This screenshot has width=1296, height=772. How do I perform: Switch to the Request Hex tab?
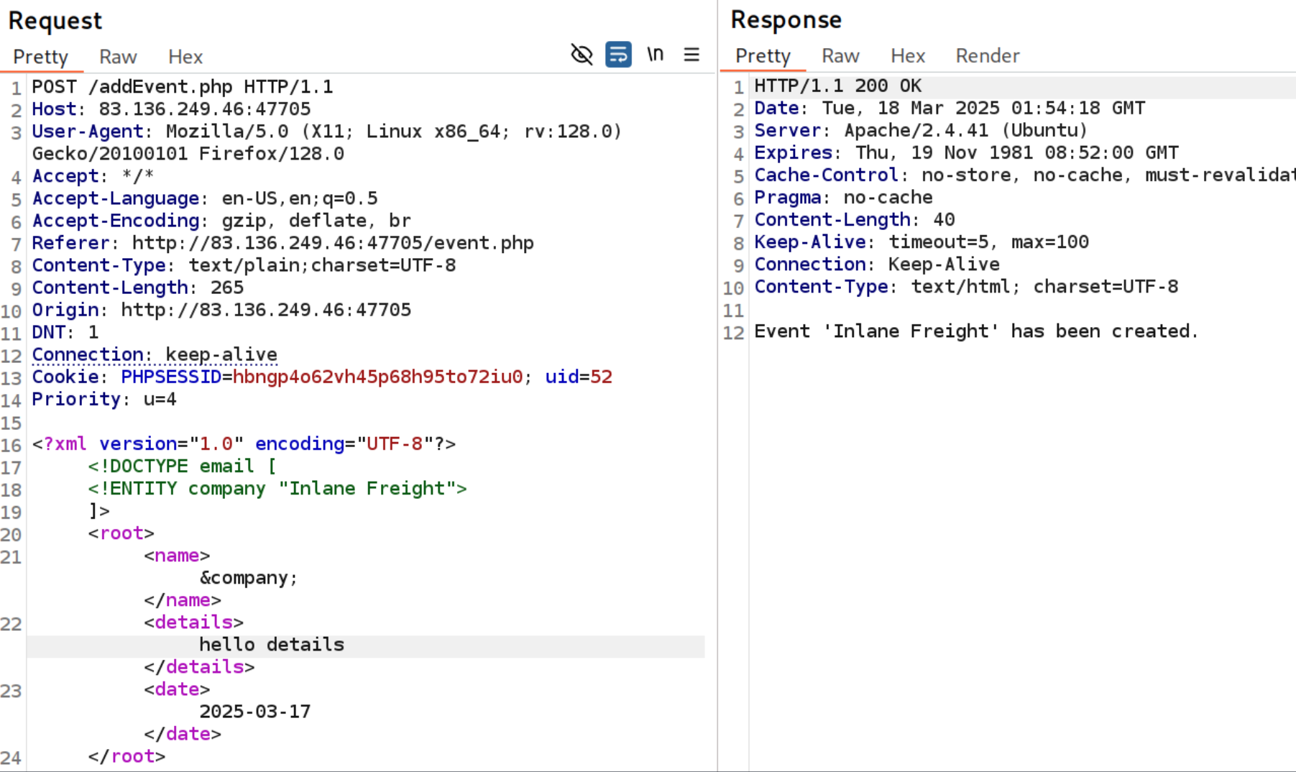pyautogui.click(x=185, y=57)
